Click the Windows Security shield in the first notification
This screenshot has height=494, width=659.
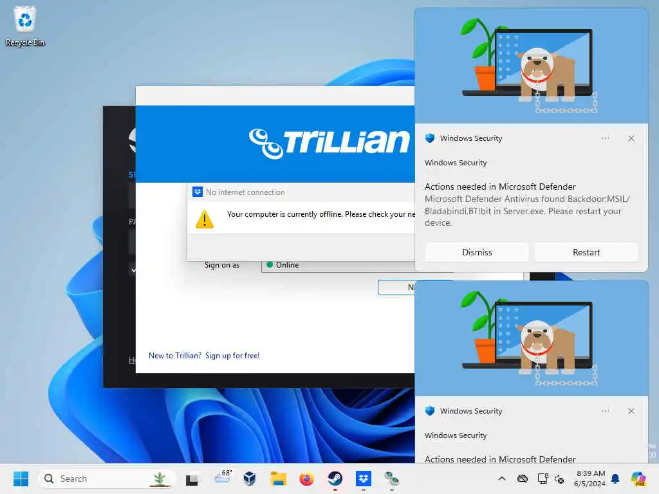tap(429, 138)
